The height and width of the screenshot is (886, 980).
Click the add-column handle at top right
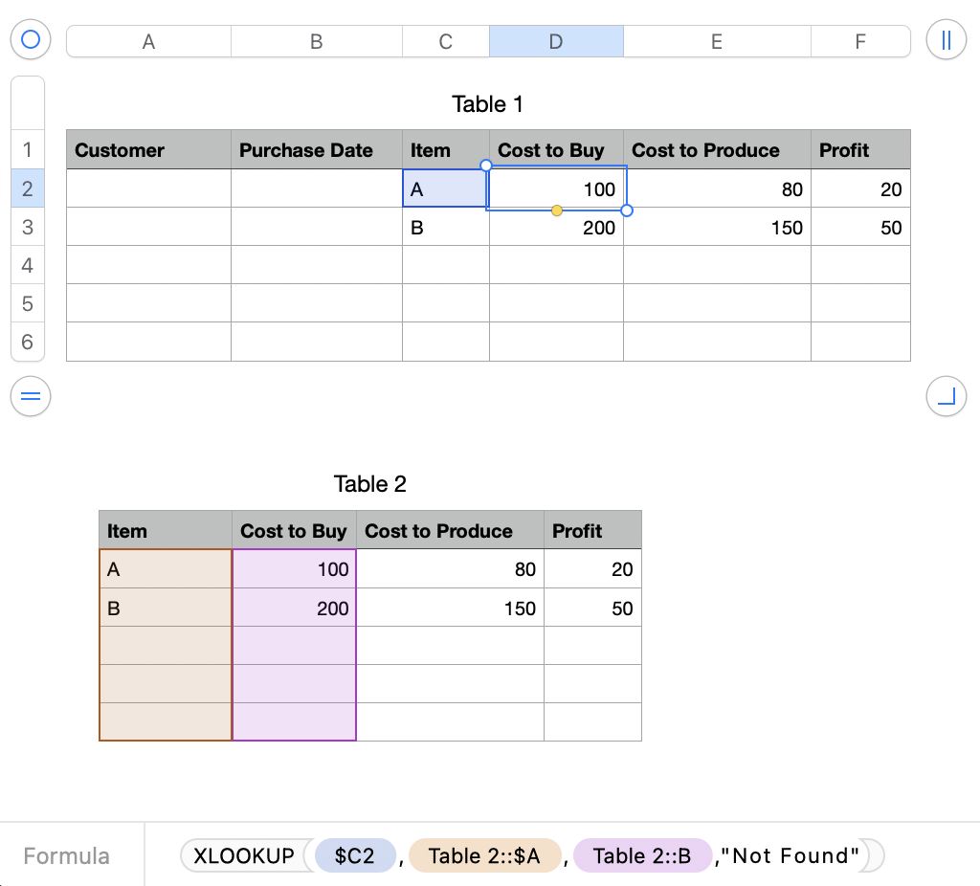coord(947,39)
